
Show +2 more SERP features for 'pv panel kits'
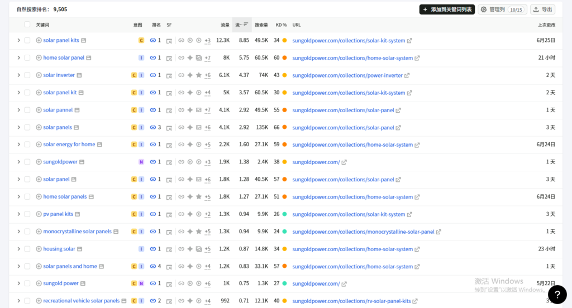(208, 214)
